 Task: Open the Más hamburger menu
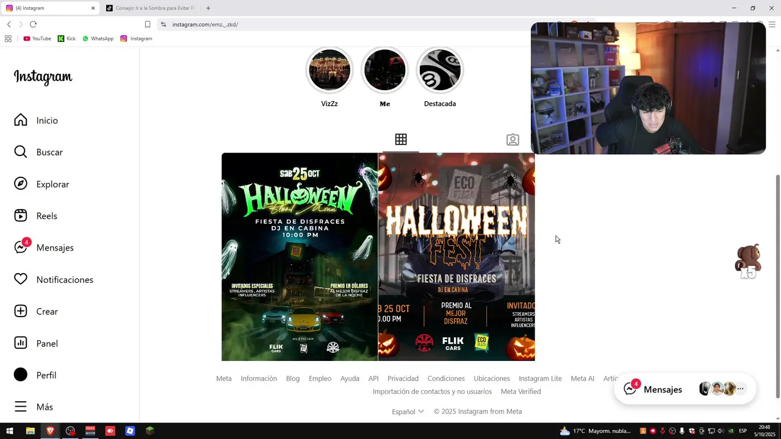point(21,407)
